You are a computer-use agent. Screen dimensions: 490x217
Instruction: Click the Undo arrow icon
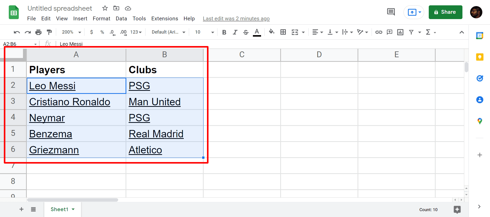(x=17, y=32)
